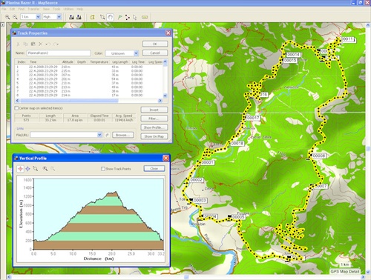Enable Show Track Points checkbox
Viewport: 371px width, 280px height.
[x=103, y=169]
